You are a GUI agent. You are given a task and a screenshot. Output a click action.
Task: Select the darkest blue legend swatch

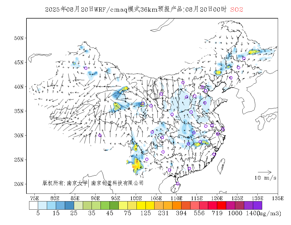click(x=69, y=205)
